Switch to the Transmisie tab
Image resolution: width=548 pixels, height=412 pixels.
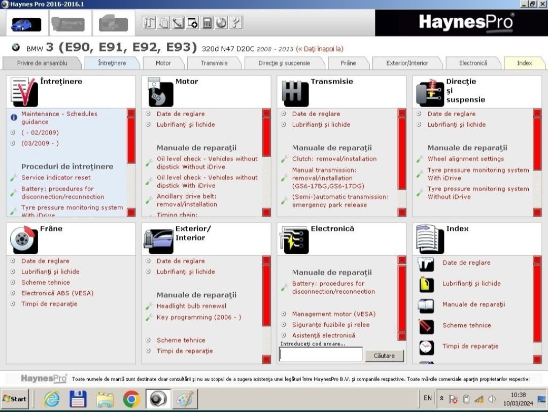[x=214, y=63]
